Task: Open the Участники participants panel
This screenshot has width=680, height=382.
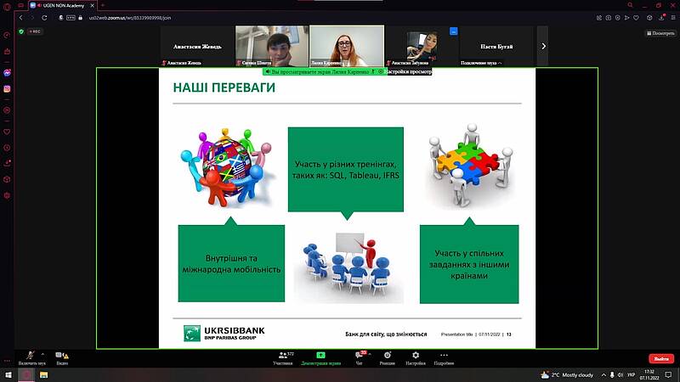Action: point(282,356)
